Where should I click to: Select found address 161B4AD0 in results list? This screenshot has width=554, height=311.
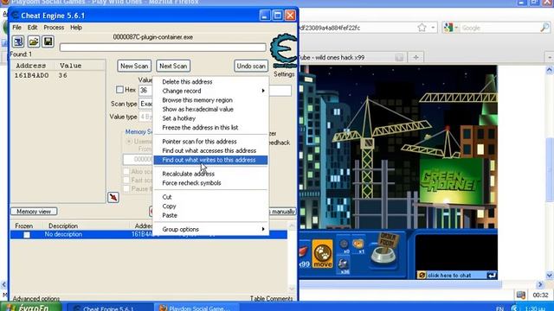point(58,75)
